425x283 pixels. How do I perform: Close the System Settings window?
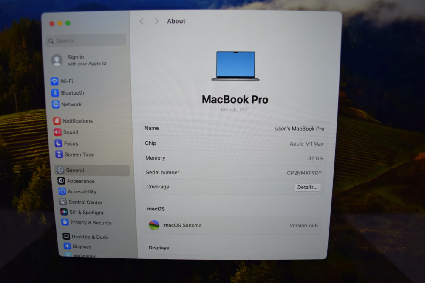[x=52, y=23]
